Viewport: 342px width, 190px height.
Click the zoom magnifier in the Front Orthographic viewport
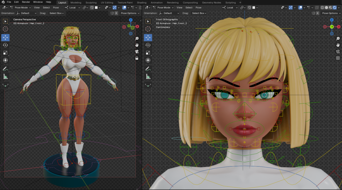[338, 38]
